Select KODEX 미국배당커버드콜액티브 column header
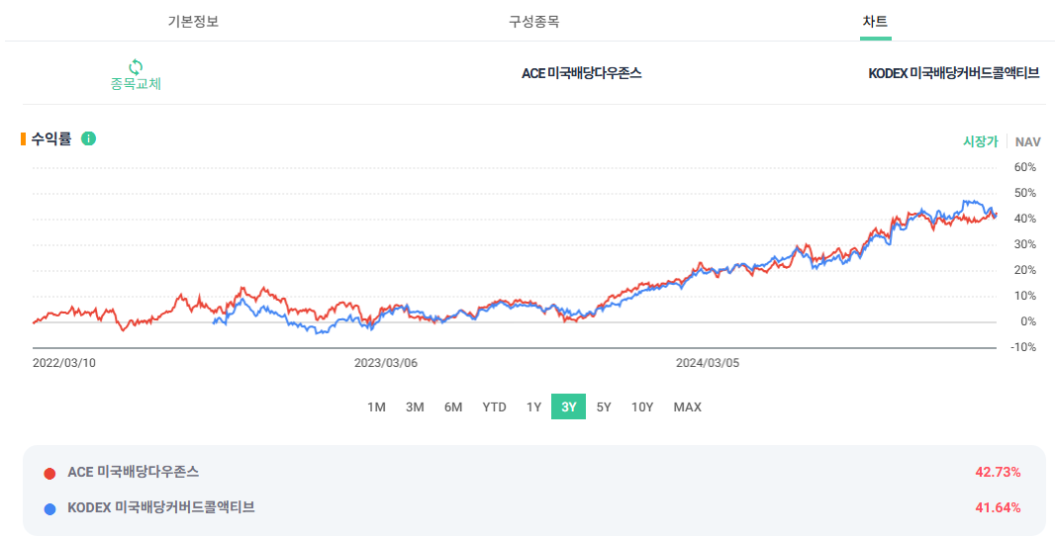The height and width of the screenshot is (540, 1055). 953,73
